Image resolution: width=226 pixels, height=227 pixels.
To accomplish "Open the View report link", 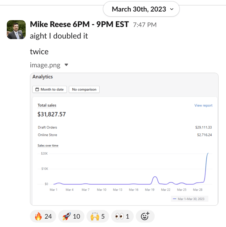I will coord(203,105).
